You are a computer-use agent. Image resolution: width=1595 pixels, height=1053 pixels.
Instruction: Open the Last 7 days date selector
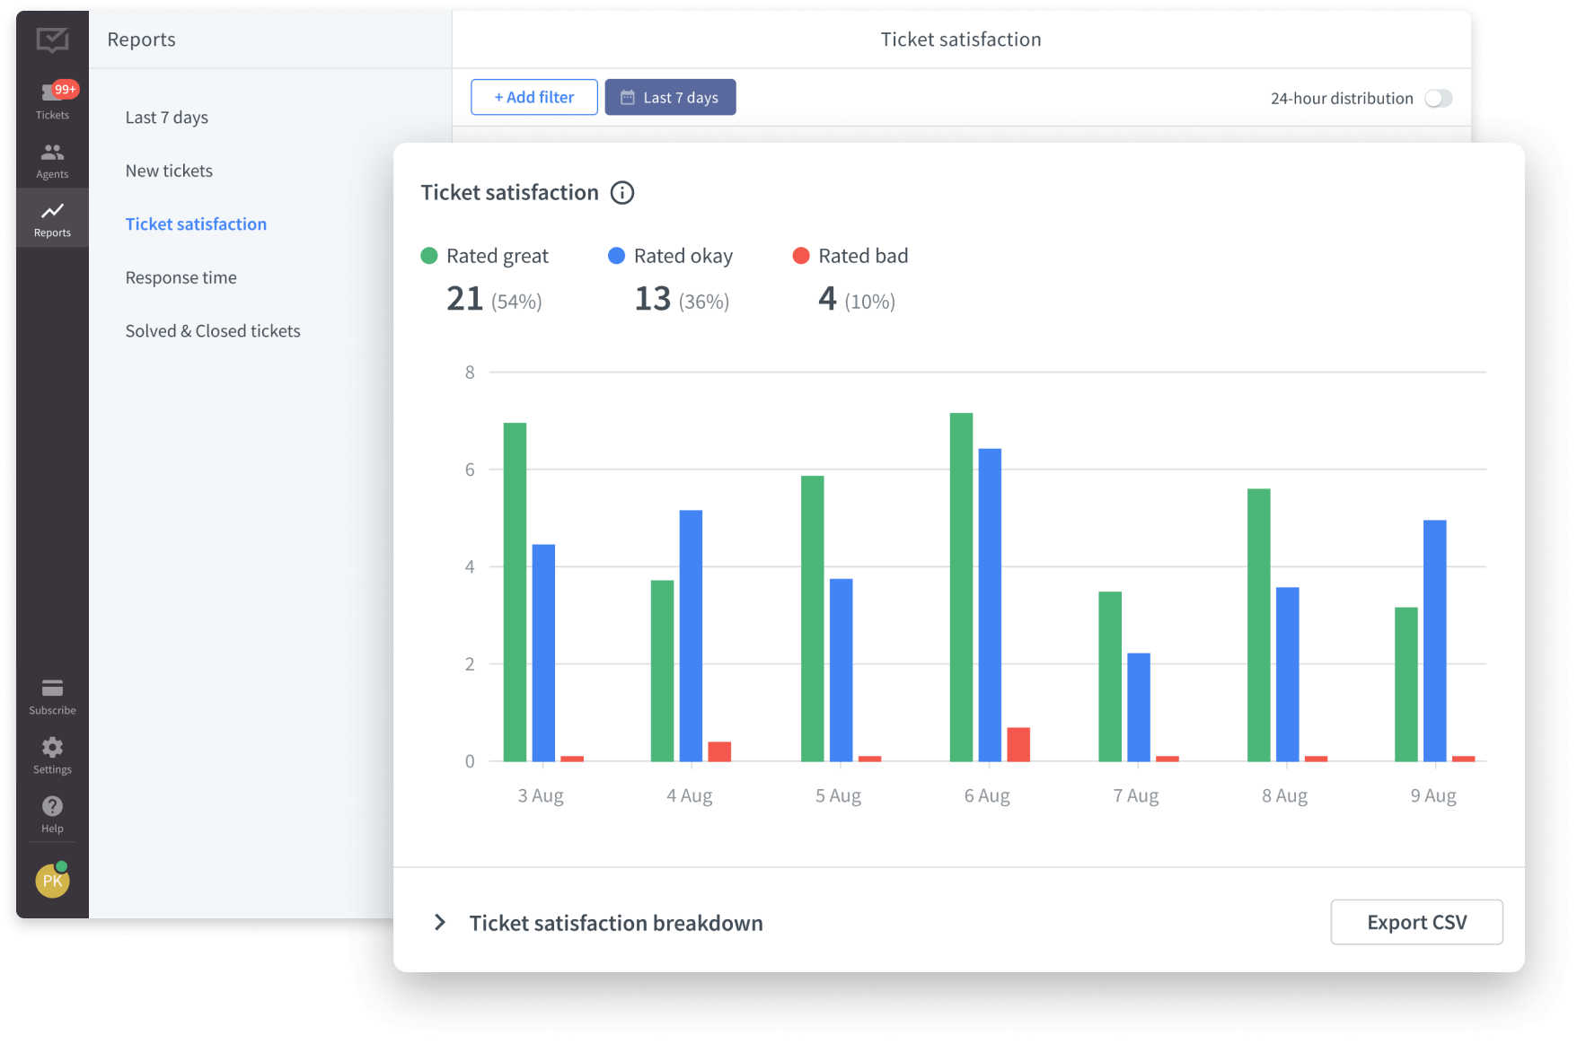670,97
